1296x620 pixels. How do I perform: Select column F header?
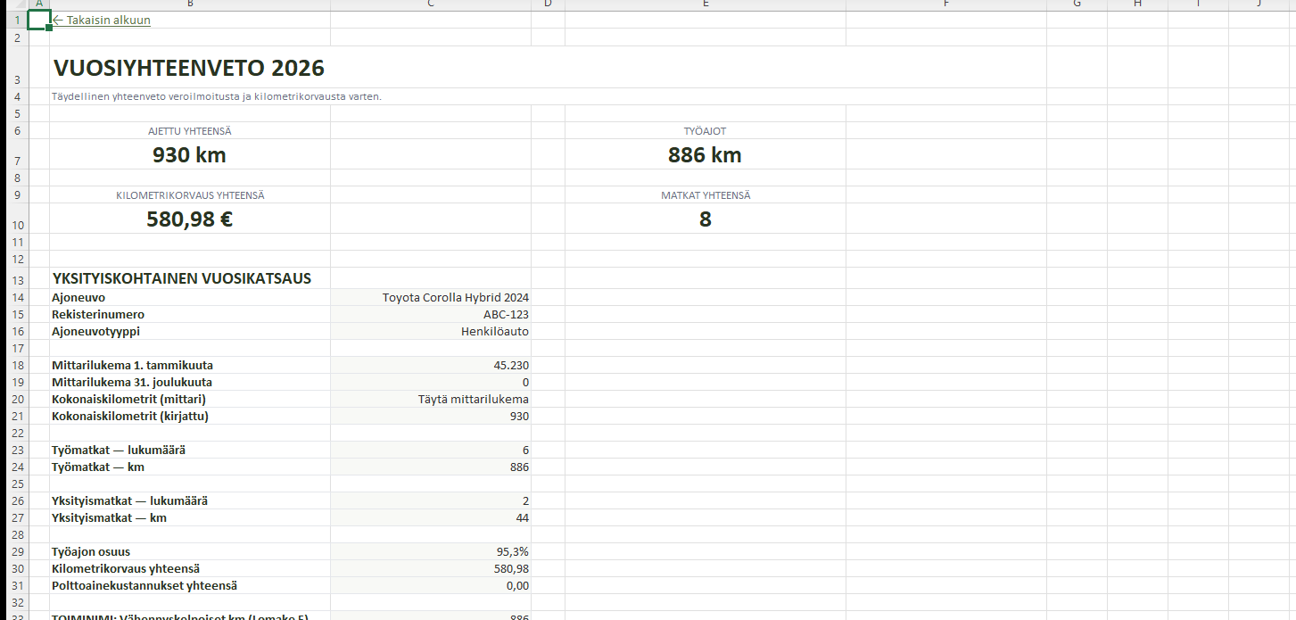[945, 4]
